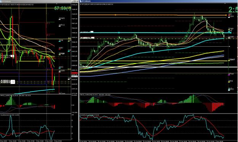Select the WH4 level label
The height and width of the screenshot is (142, 238).
coord(61,40)
